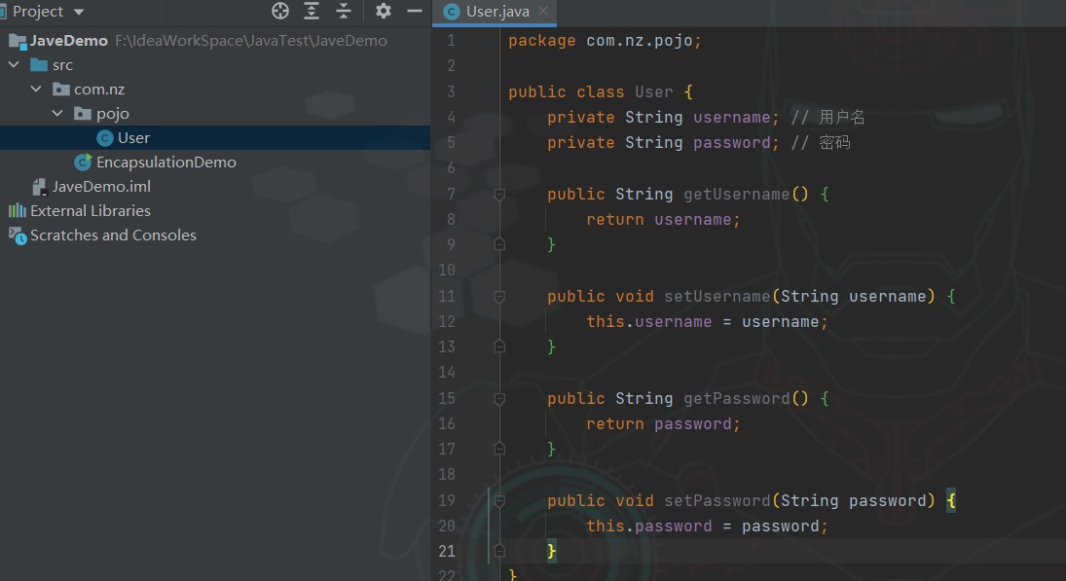
Task: Click the User class icon in tree
Action: click(x=105, y=138)
